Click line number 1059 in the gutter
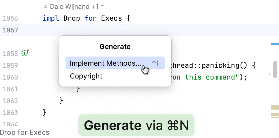The image size is (279, 138). point(10,66)
